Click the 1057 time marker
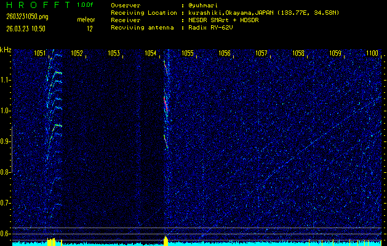387x246 pixels. pos(261,54)
